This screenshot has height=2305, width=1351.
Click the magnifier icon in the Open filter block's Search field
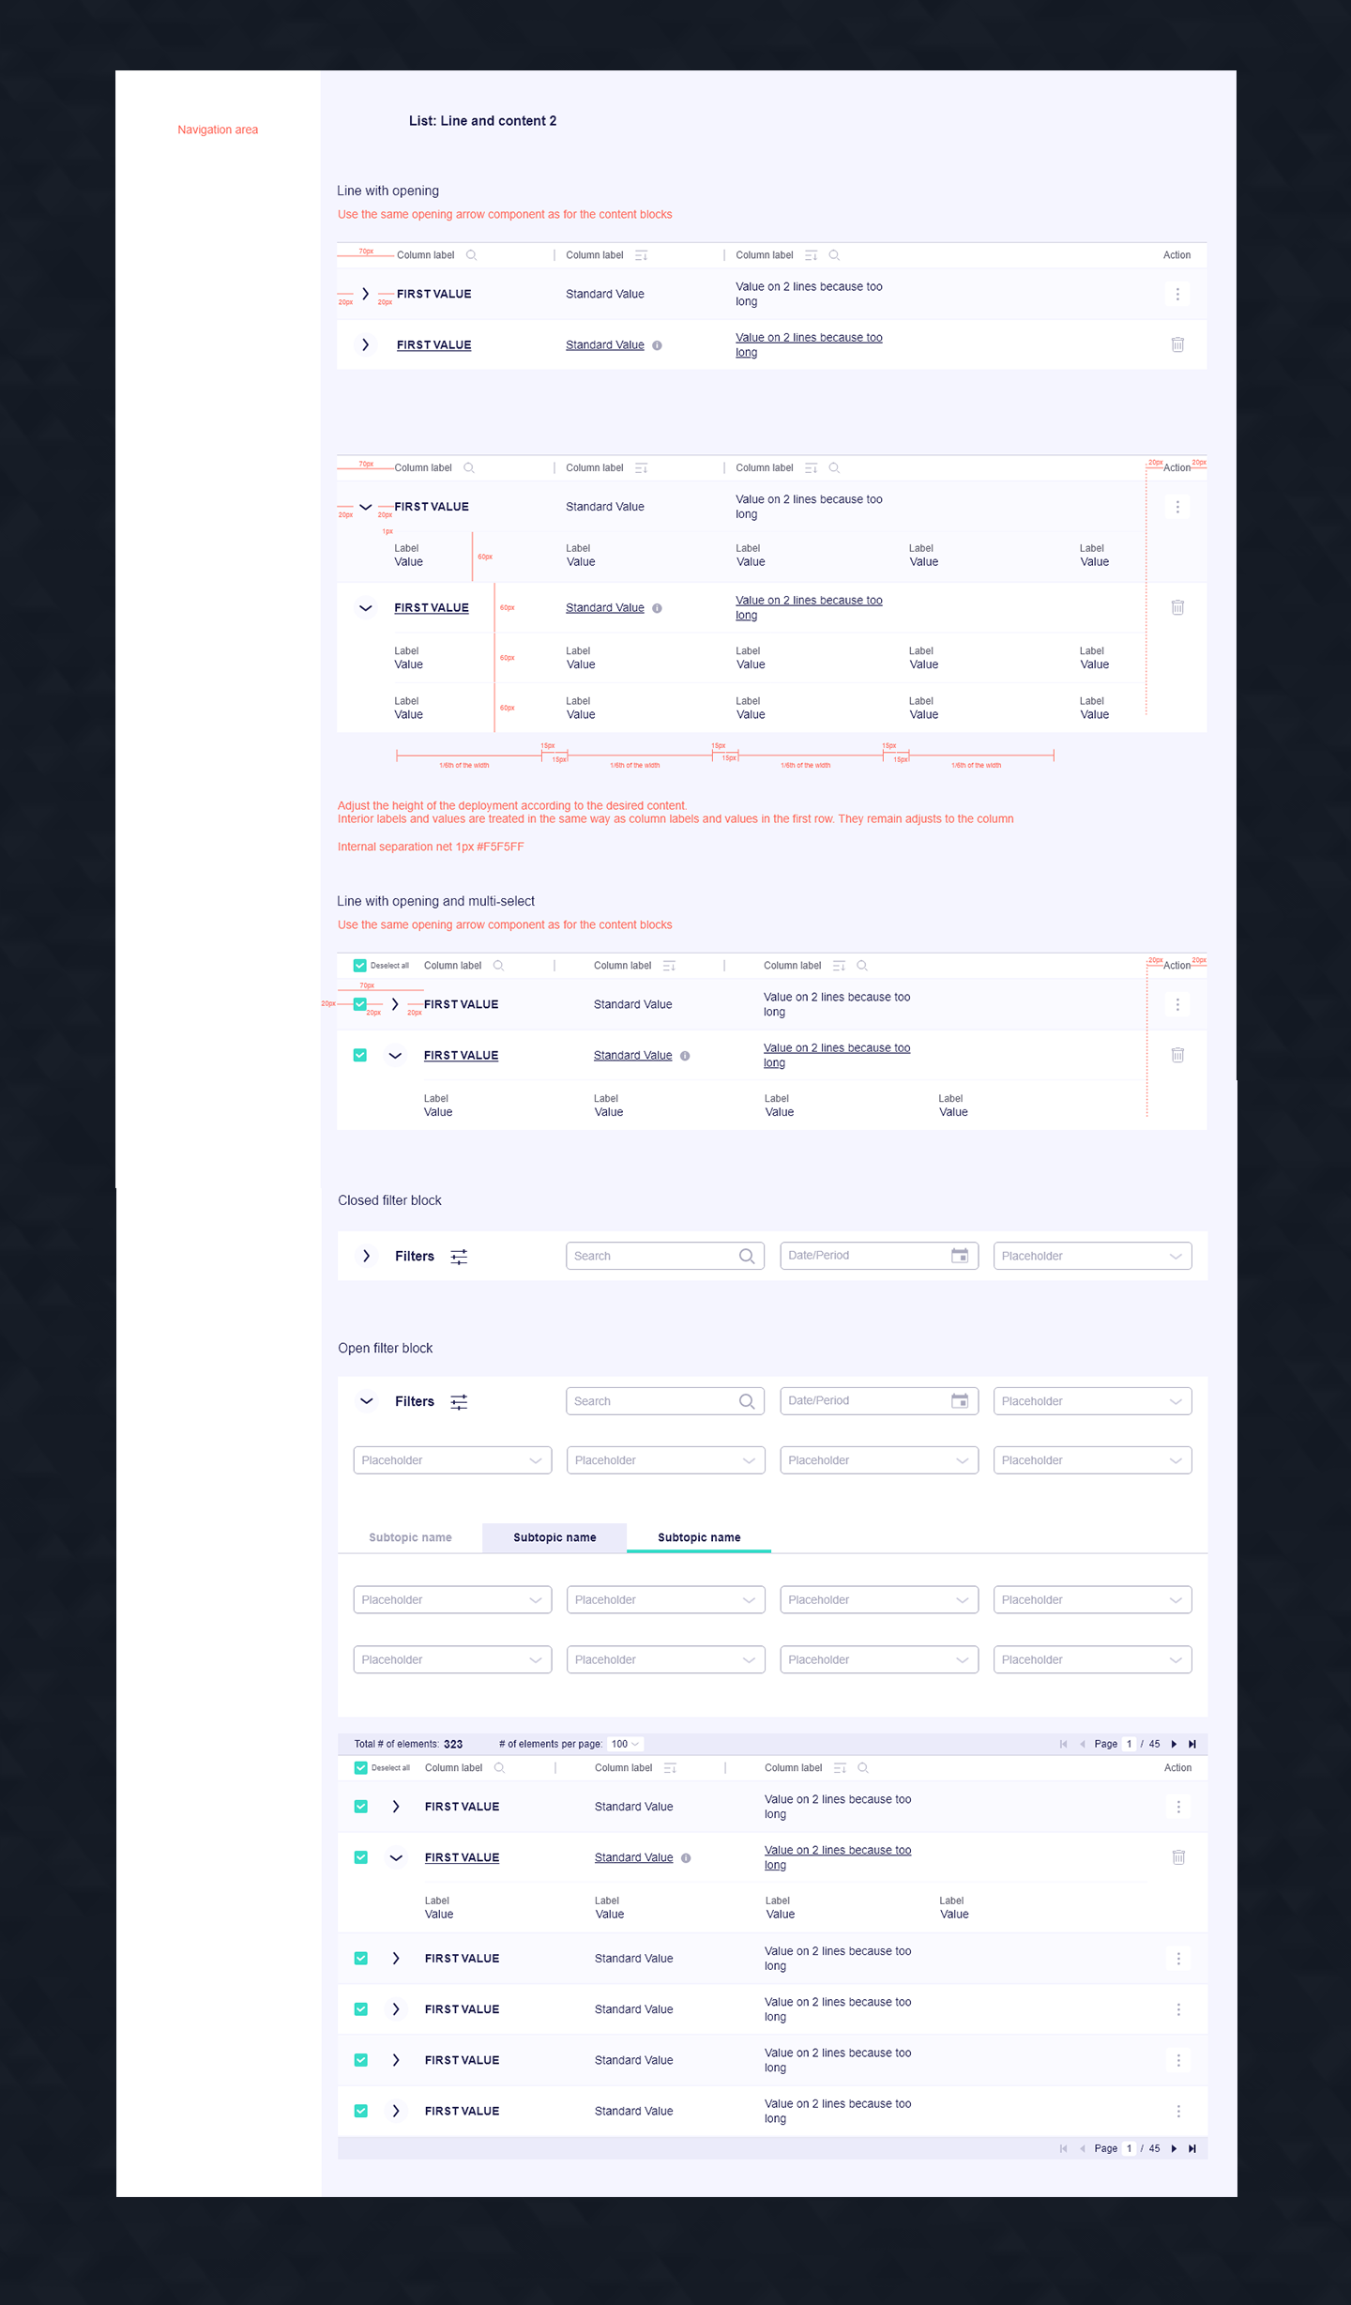tap(747, 1401)
